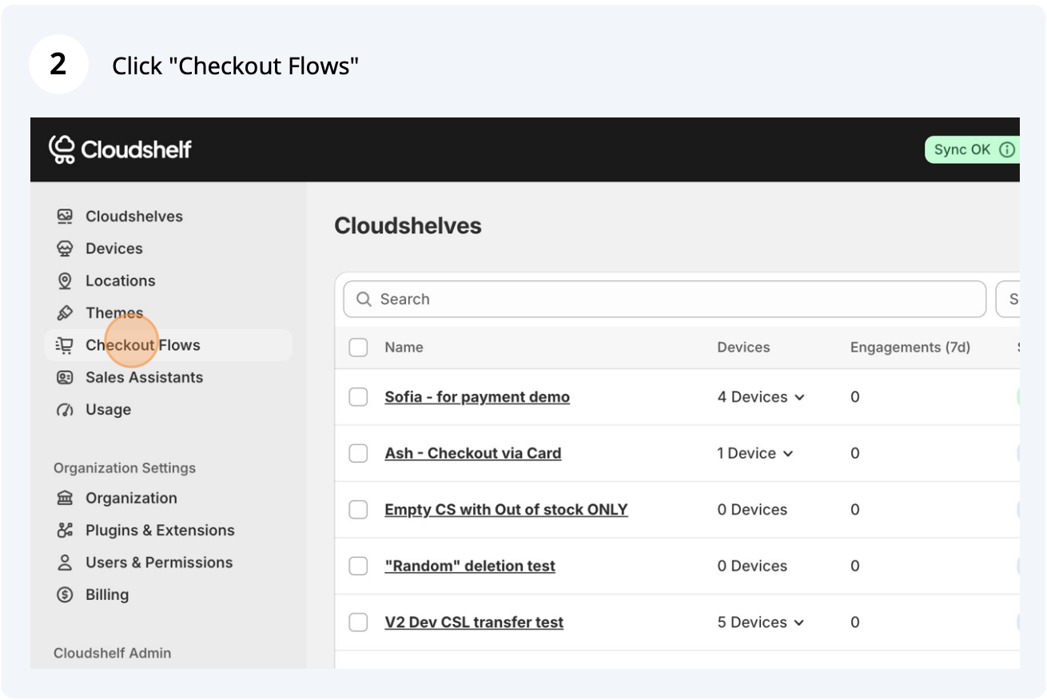The height and width of the screenshot is (700, 1047).
Task: Click the Users & Permissions person icon
Action: [x=65, y=563]
